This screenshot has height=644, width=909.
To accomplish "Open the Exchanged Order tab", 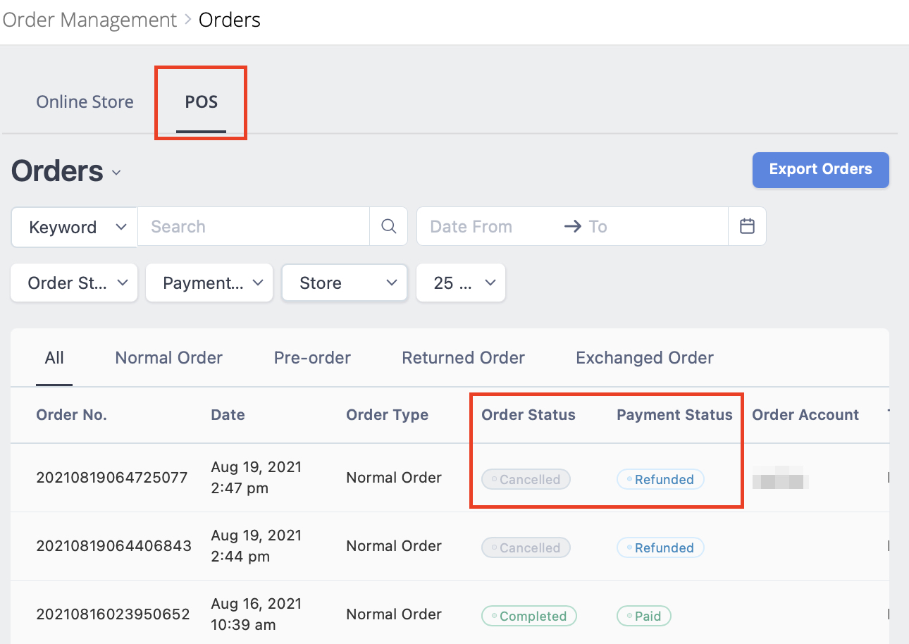I will (643, 357).
